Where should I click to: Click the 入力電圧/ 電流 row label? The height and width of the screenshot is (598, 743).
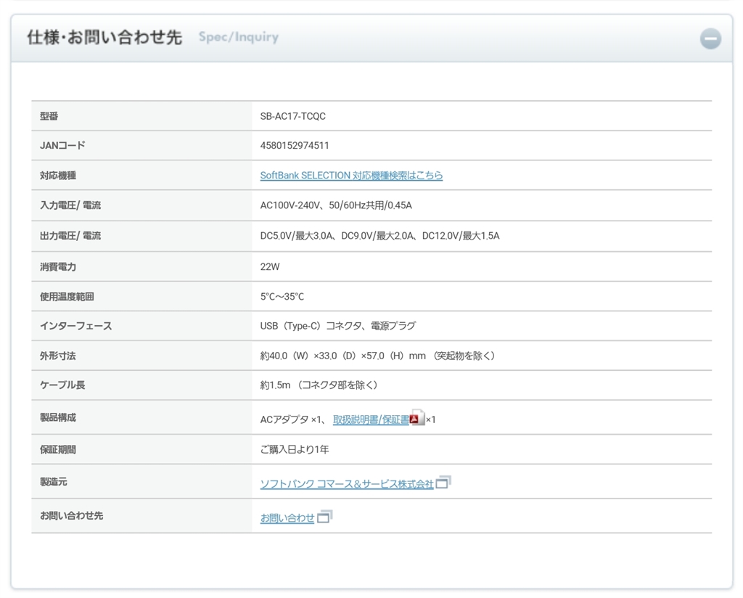click(x=70, y=205)
